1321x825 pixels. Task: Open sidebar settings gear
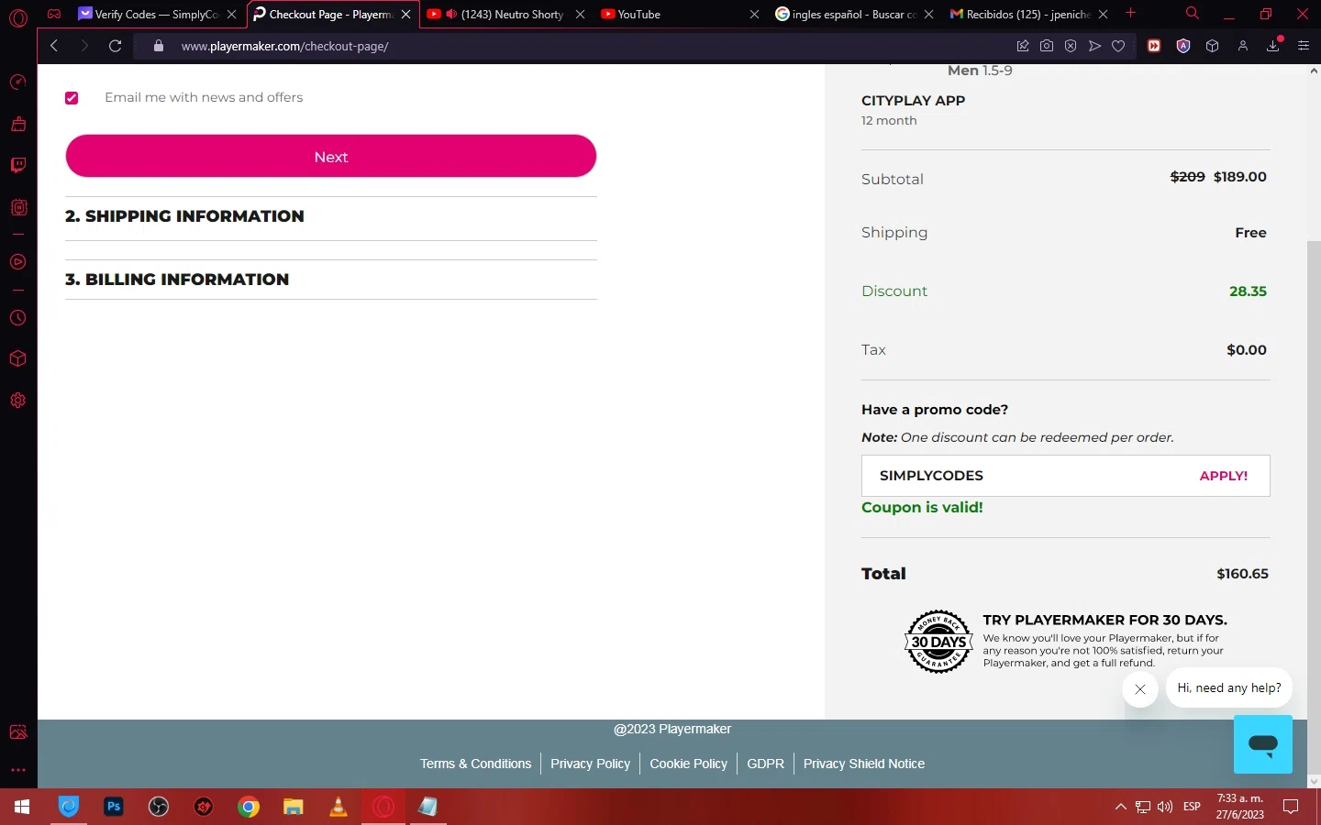tap(18, 401)
